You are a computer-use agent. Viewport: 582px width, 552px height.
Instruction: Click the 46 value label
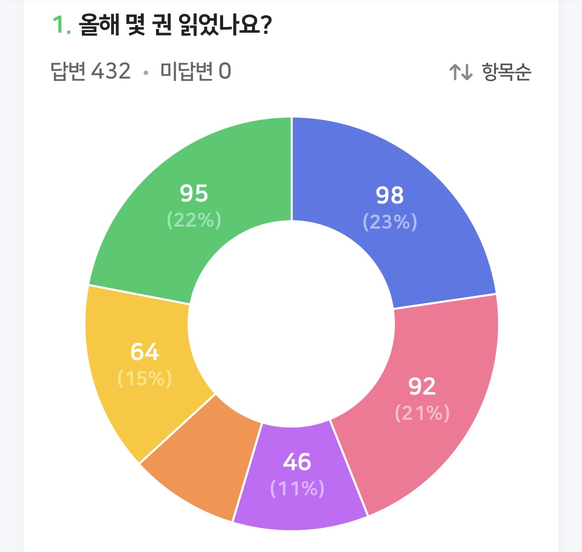(297, 462)
